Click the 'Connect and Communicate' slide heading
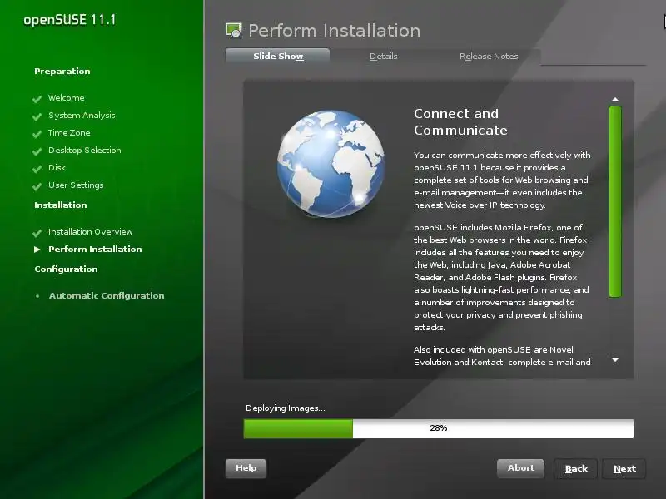This screenshot has height=499, width=666. point(460,121)
